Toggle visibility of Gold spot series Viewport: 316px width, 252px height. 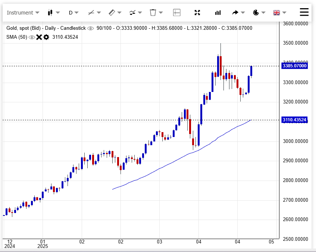[90, 28]
